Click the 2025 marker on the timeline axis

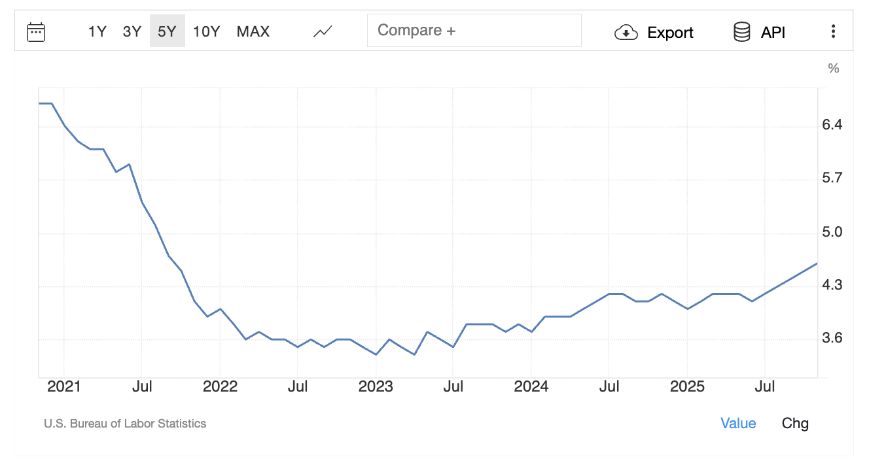click(x=687, y=387)
